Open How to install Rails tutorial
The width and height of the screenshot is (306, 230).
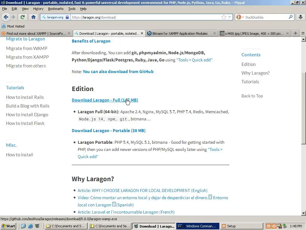point(25,97)
